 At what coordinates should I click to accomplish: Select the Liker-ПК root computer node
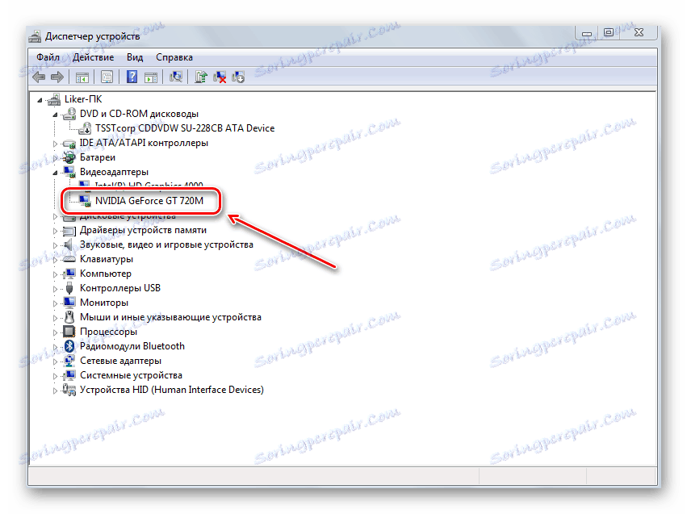(83, 99)
